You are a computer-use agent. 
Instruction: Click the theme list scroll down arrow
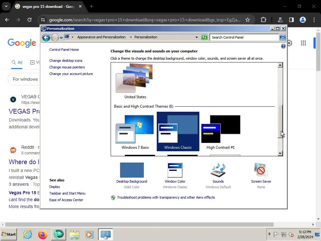[280, 153]
